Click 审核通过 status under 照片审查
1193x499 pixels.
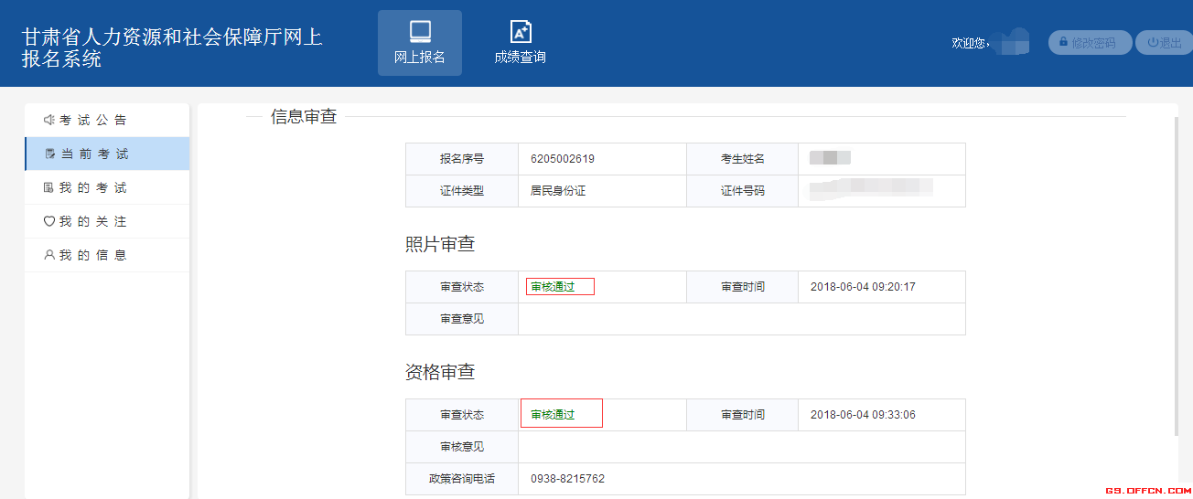pos(553,287)
